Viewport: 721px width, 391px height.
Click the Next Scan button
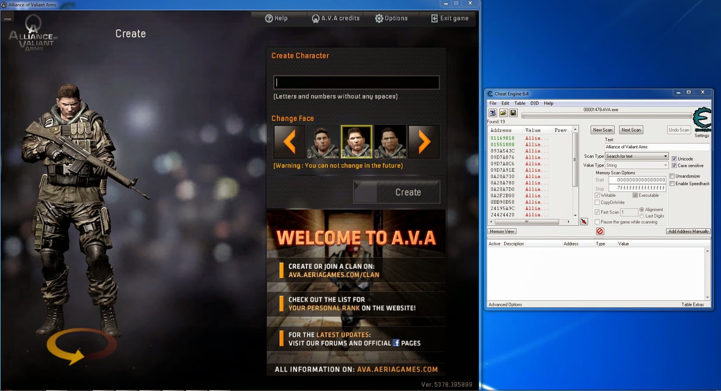click(x=631, y=130)
